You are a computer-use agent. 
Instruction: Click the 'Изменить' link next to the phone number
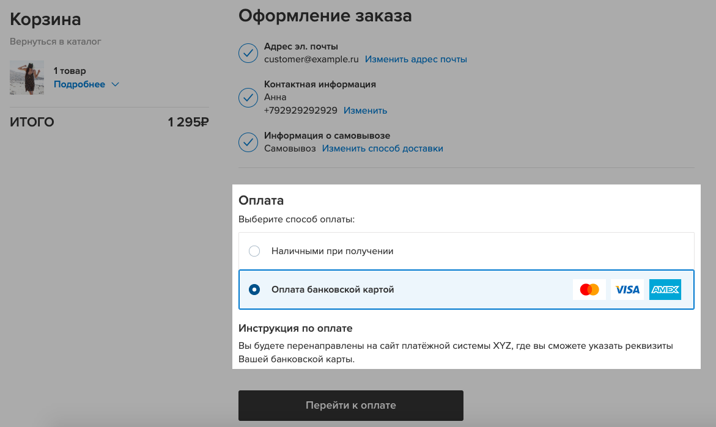click(365, 111)
